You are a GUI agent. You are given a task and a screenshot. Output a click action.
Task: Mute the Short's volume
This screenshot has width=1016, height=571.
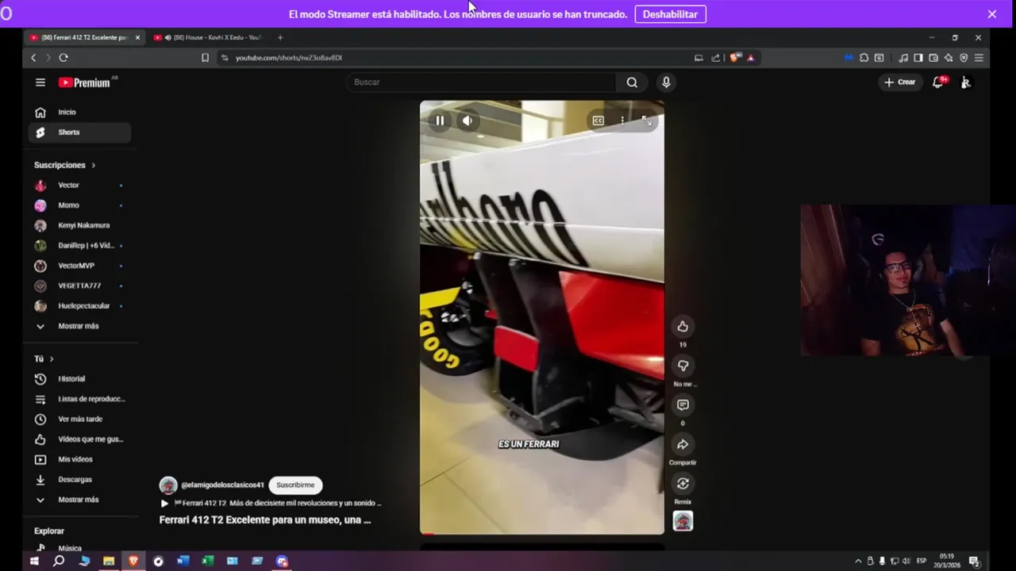point(468,121)
